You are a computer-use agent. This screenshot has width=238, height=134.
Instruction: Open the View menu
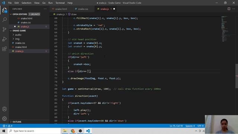pos(37,3)
